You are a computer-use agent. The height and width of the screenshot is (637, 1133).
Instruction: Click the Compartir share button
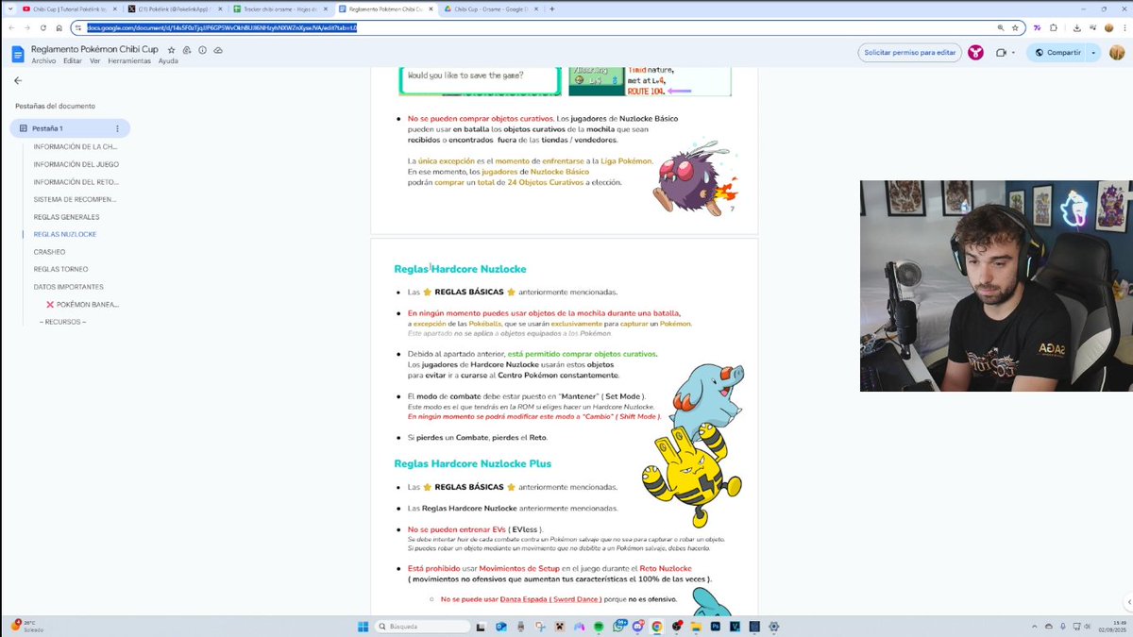coord(1056,52)
